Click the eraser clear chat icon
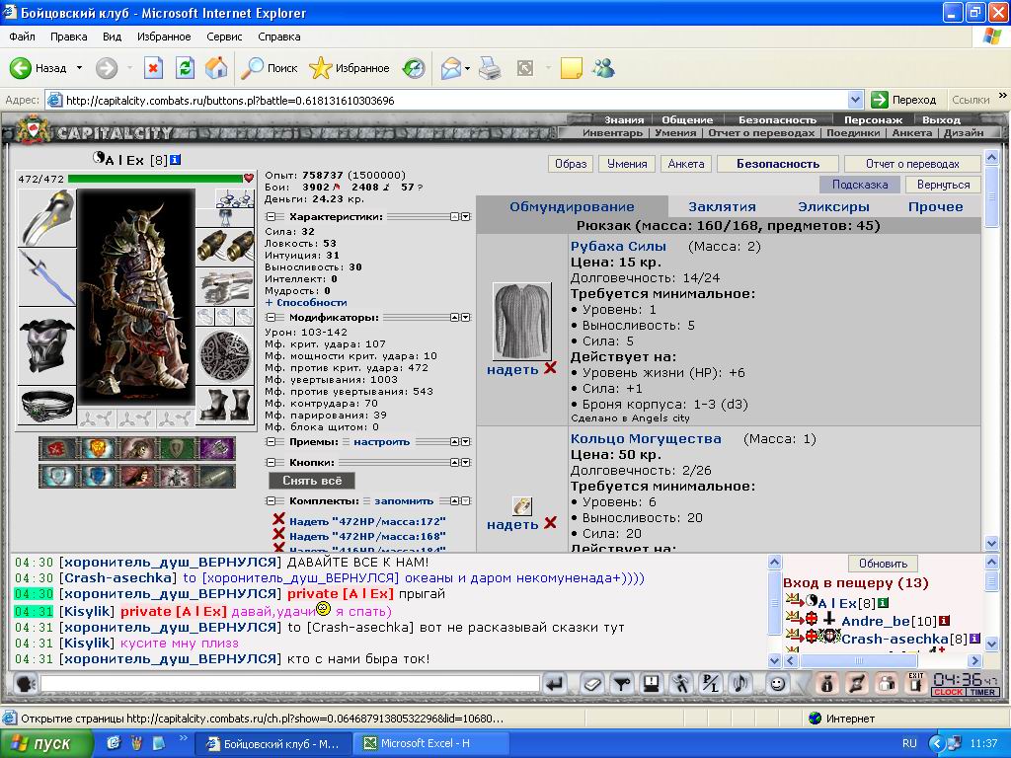 click(592, 684)
